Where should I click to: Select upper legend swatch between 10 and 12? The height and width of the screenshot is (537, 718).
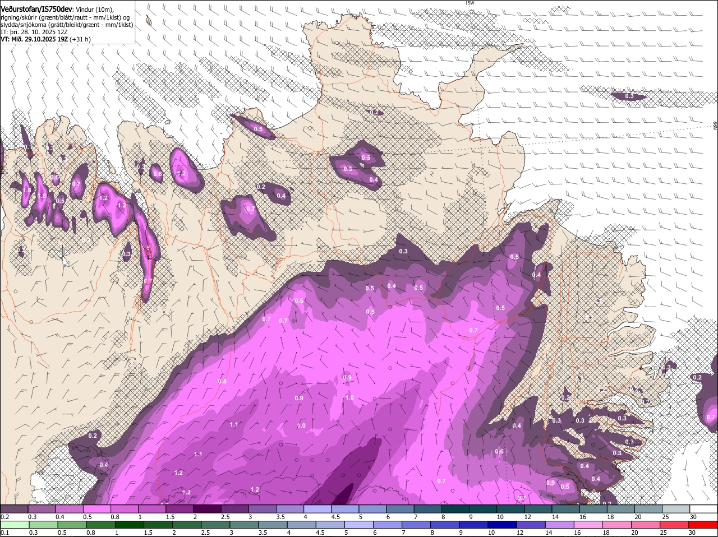tap(510, 509)
